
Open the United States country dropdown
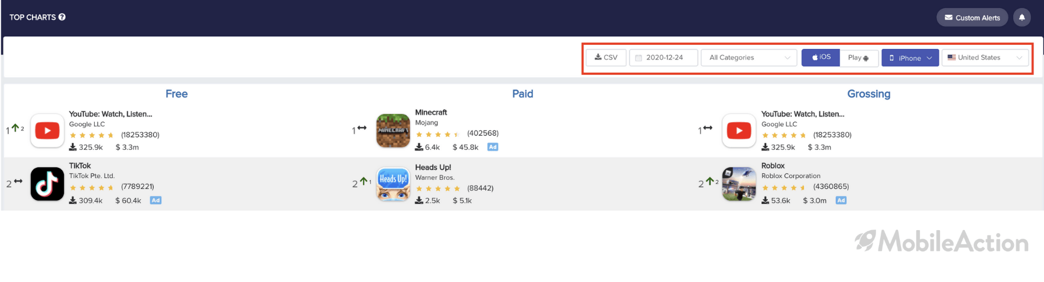(x=985, y=58)
